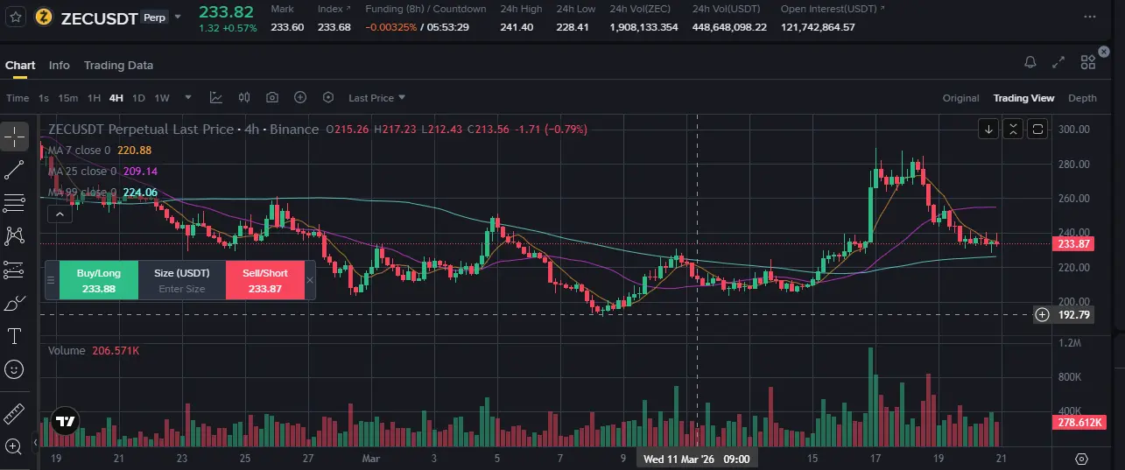The image size is (1125, 470).
Task: Select the Original chart view
Action: click(960, 98)
